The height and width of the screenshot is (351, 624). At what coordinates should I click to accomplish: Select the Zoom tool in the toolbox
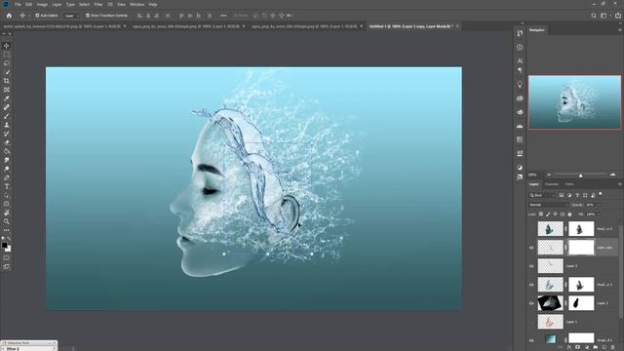[x=7, y=221]
